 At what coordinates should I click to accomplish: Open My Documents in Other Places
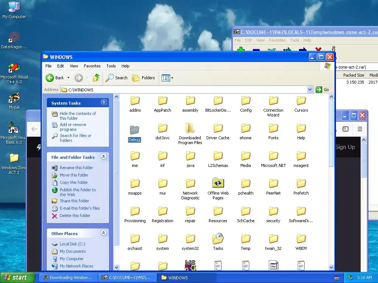click(73, 251)
